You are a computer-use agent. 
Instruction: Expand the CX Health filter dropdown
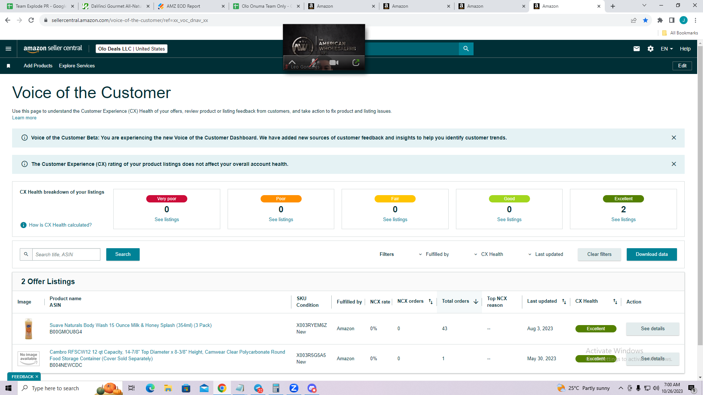[x=489, y=254]
